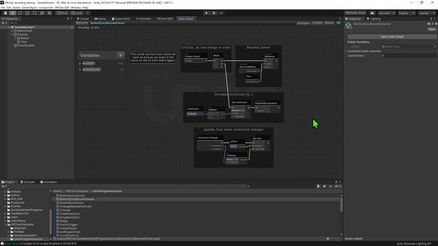Select the Hand tool in the toolbar
The image size is (438, 246).
point(5,13)
